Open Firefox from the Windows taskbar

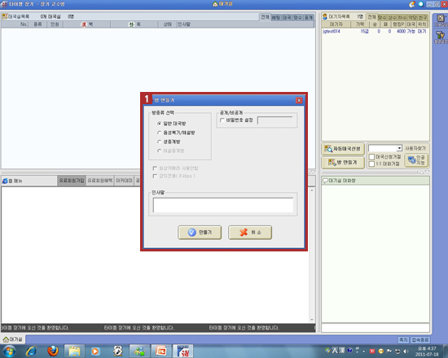point(53,351)
